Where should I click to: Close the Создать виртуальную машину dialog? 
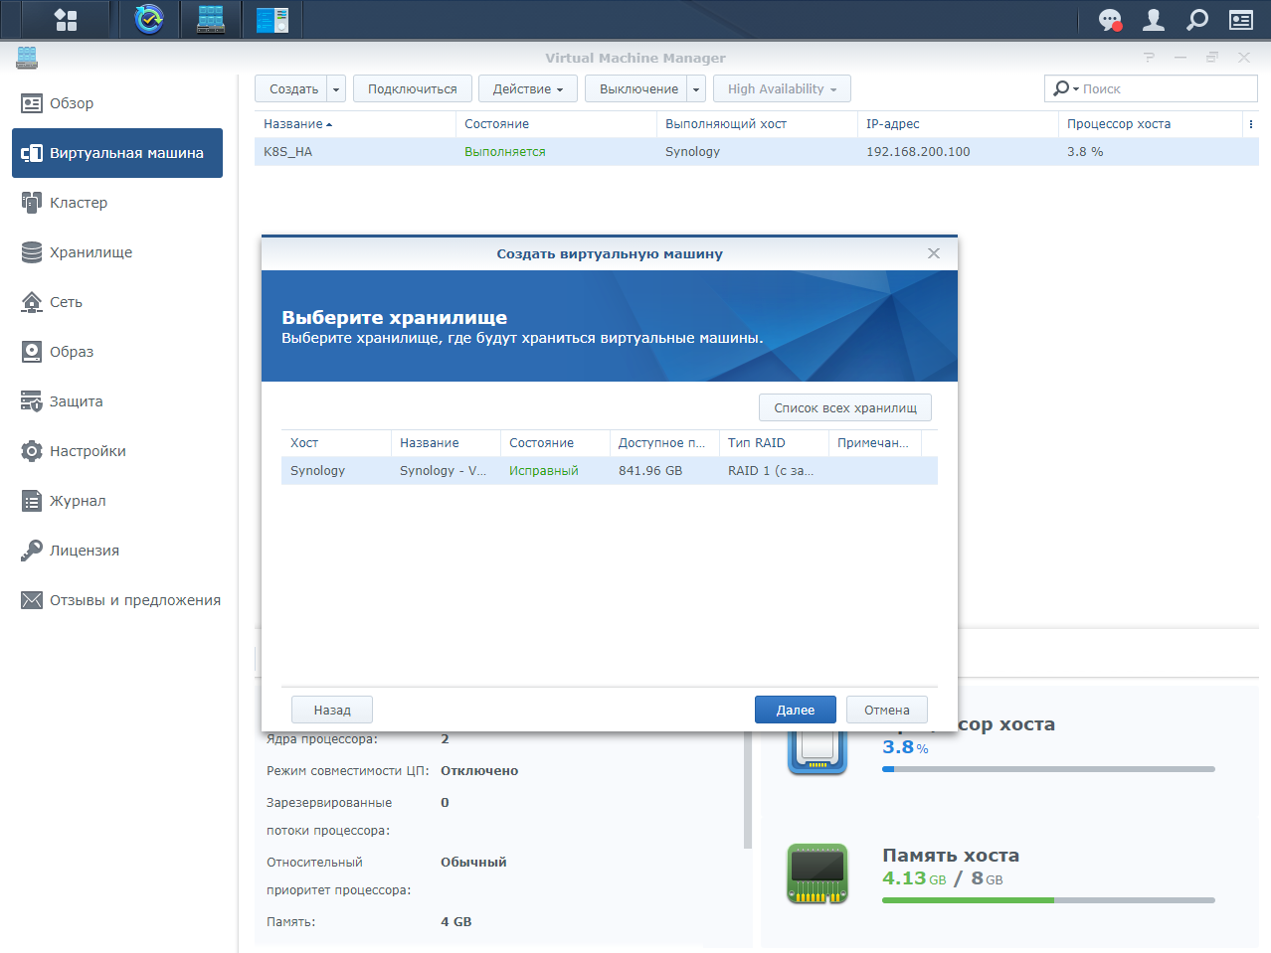pyautogui.click(x=933, y=253)
